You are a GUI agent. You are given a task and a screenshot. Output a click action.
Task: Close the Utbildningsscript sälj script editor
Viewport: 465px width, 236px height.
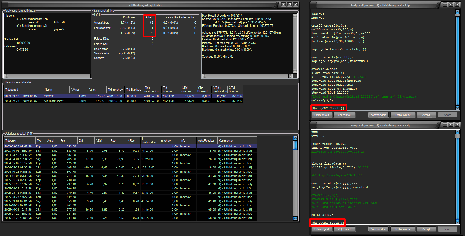[457, 125]
